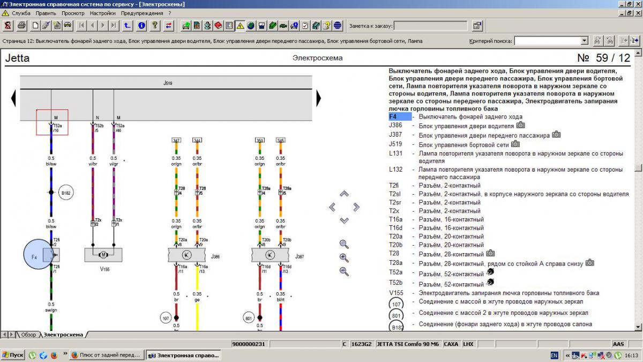Click the B182 connection circle in the diagram
The width and height of the screenshot is (643, 362).
coord(66,192)
